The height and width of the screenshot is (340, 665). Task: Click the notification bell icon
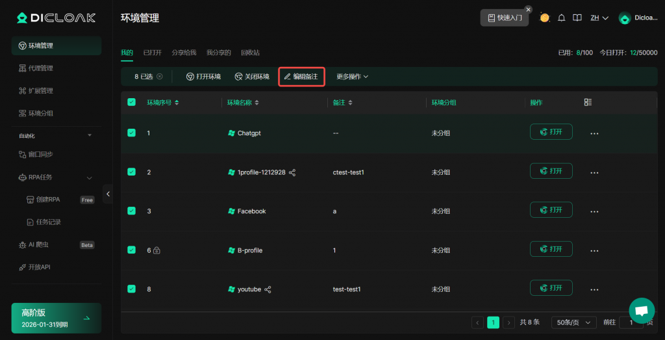pyautogui.click(x=561, y=18)
